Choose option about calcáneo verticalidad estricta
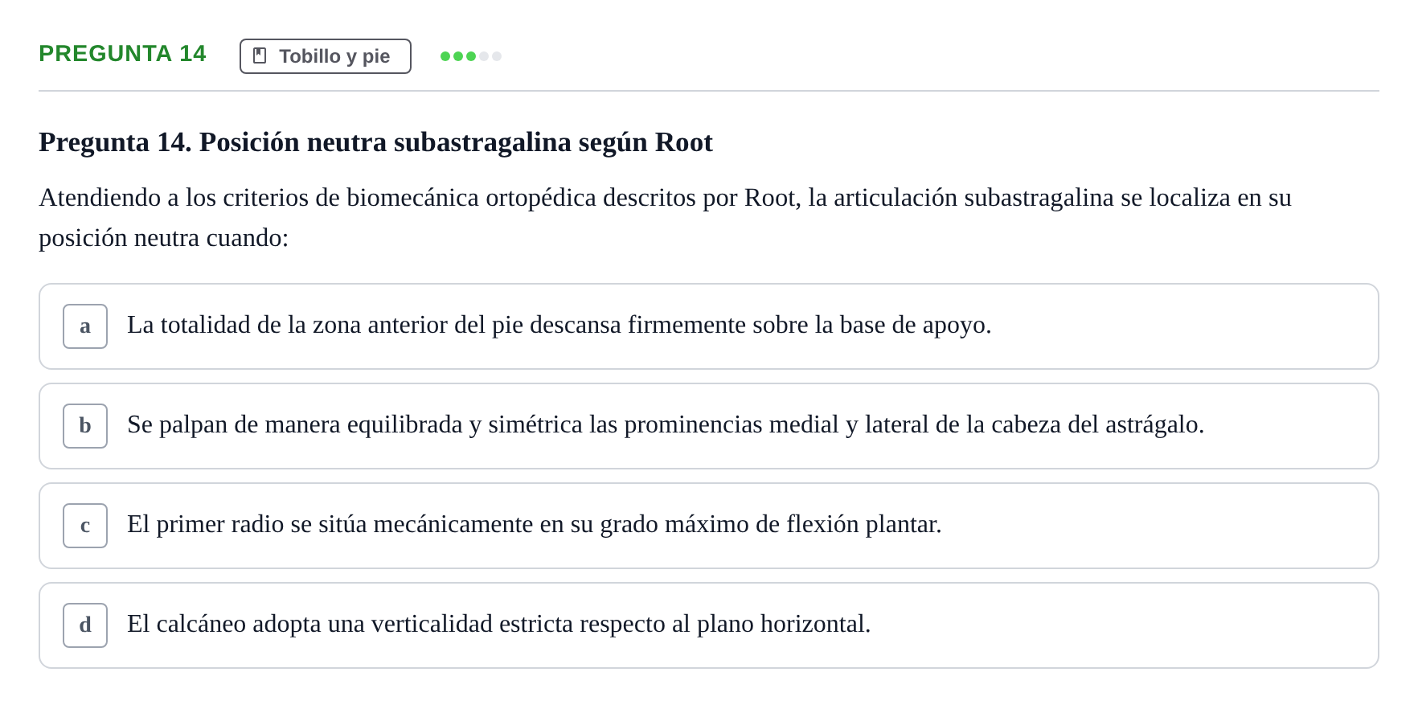 [x=709, y=625]
